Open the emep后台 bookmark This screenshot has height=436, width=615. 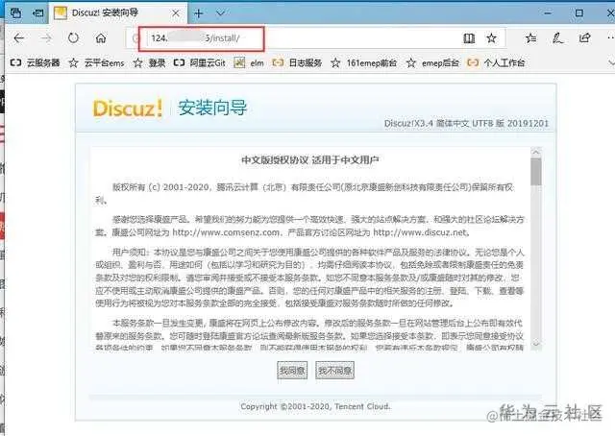click(x=432, y=62)
